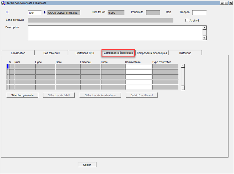This screenshot has height=174, width=234.
Task: Click the Nbre tot km field
Action: [116, 13]
